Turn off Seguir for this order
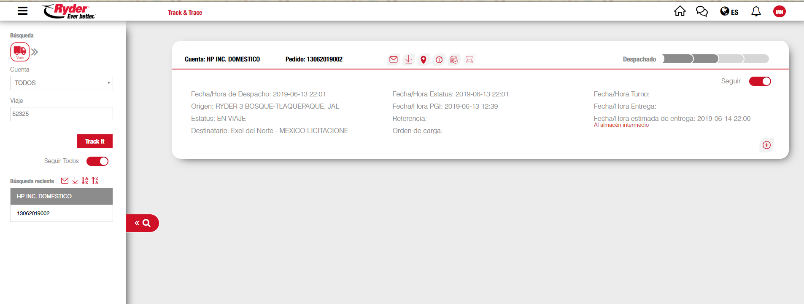804x304 pixels. point(760,81)
